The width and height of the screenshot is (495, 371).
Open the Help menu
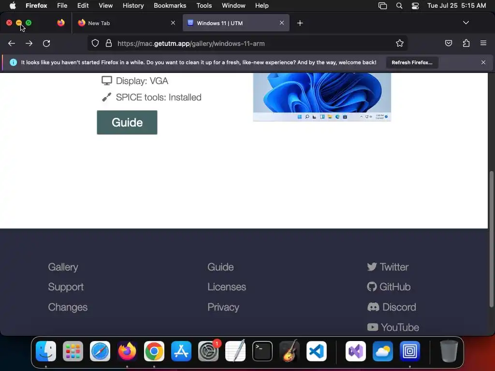click(x=262, y=5)
